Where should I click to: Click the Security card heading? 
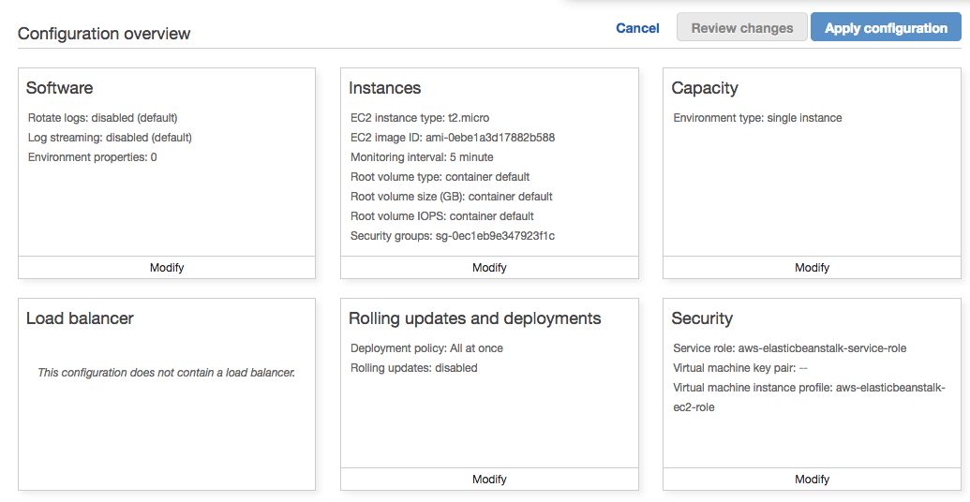coord(702,318)
